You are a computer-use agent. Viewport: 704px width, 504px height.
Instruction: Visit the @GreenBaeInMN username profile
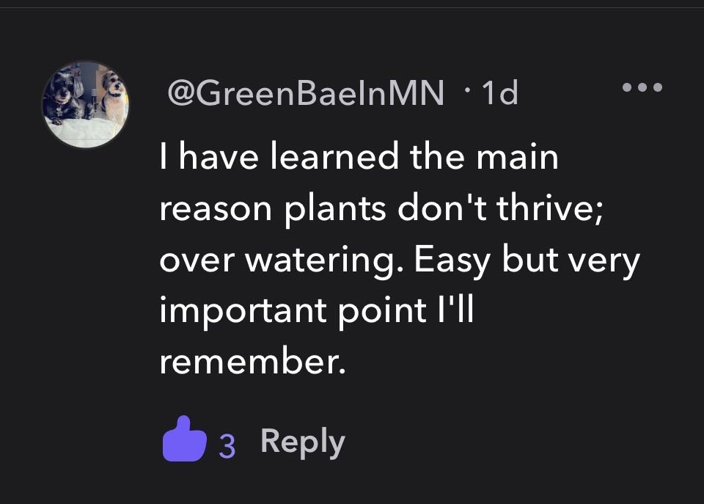coord(306,93)
